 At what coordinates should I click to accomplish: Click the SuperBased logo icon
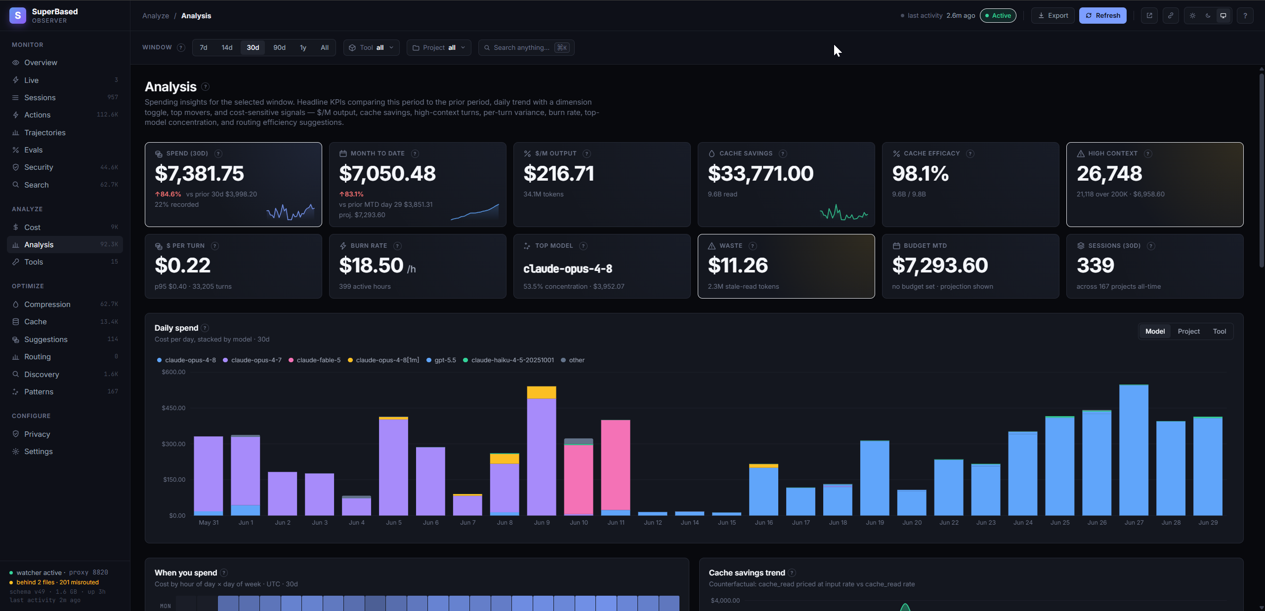[x=18, y=16]
